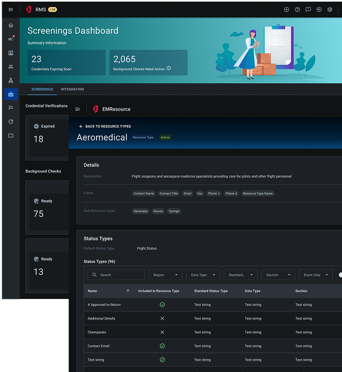The image size is (342, 372).
Task: Open the Event Only dropdown
Action: (x=316, y=275)
